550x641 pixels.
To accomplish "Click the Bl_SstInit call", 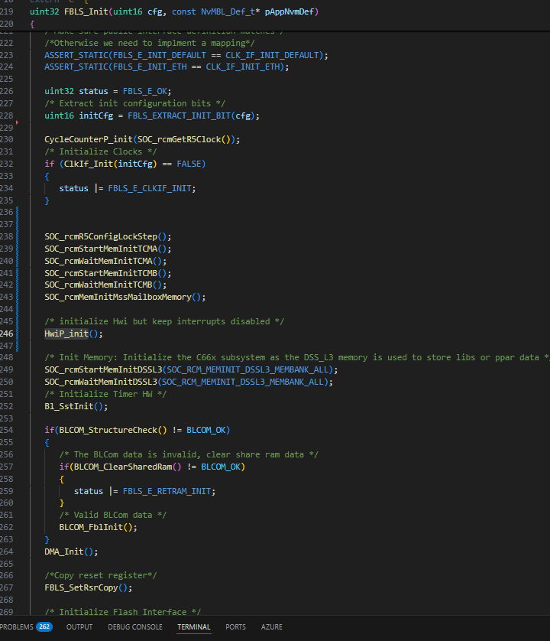I will click(69, 406).
